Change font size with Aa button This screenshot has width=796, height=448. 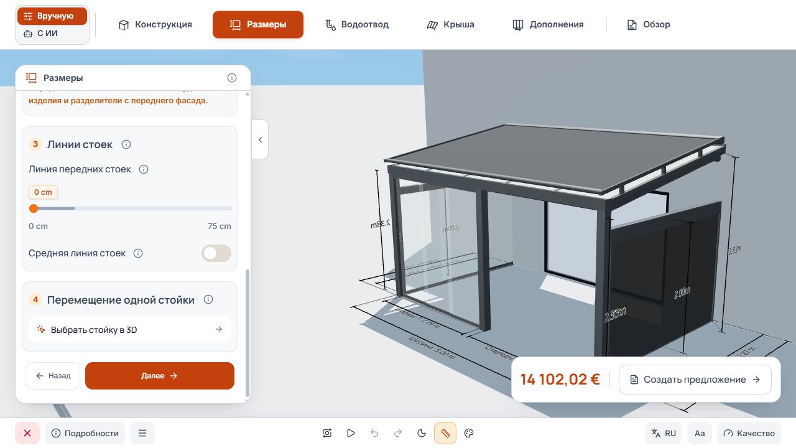(700, 433)
